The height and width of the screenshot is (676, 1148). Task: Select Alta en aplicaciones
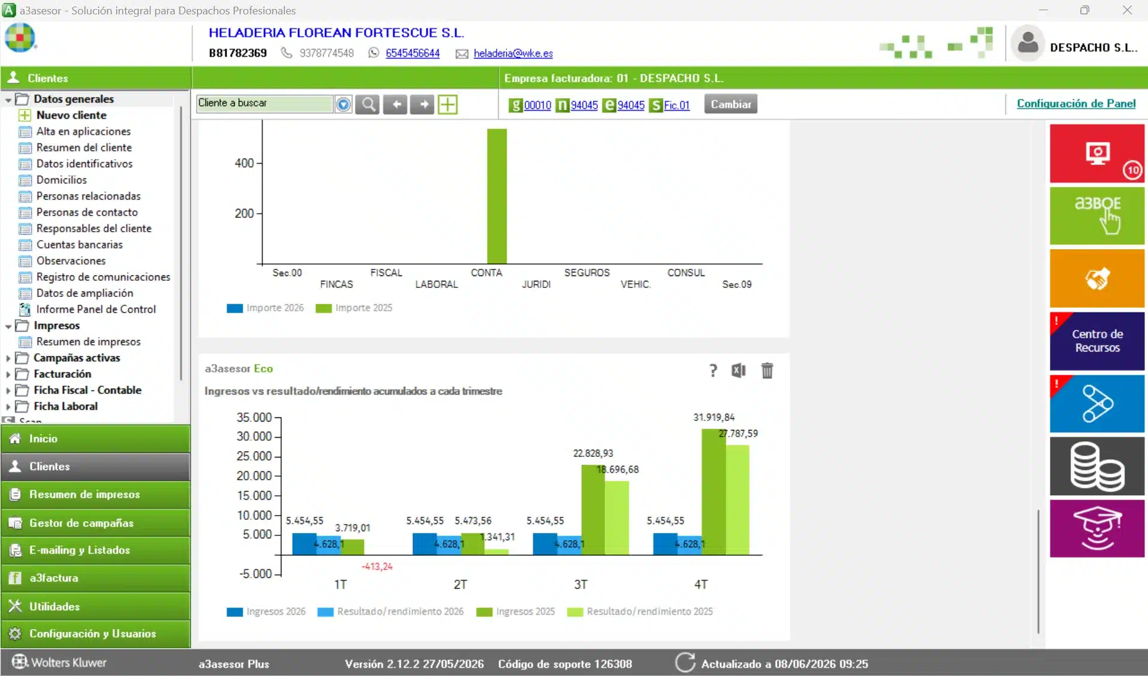point(83,131)
